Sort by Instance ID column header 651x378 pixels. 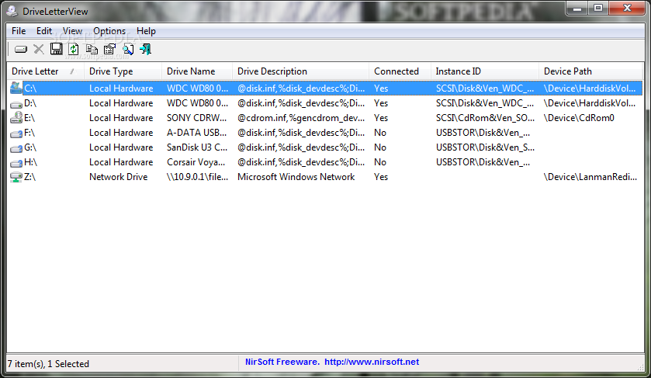pyautogui.click(x=484, y=71)
